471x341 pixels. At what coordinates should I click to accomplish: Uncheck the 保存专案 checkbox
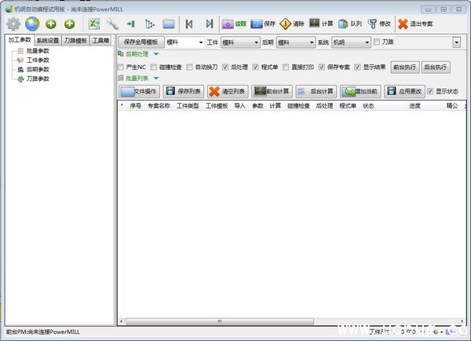click(322, 68)
